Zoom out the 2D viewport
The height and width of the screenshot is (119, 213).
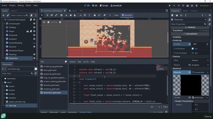(x=49, y=22)
